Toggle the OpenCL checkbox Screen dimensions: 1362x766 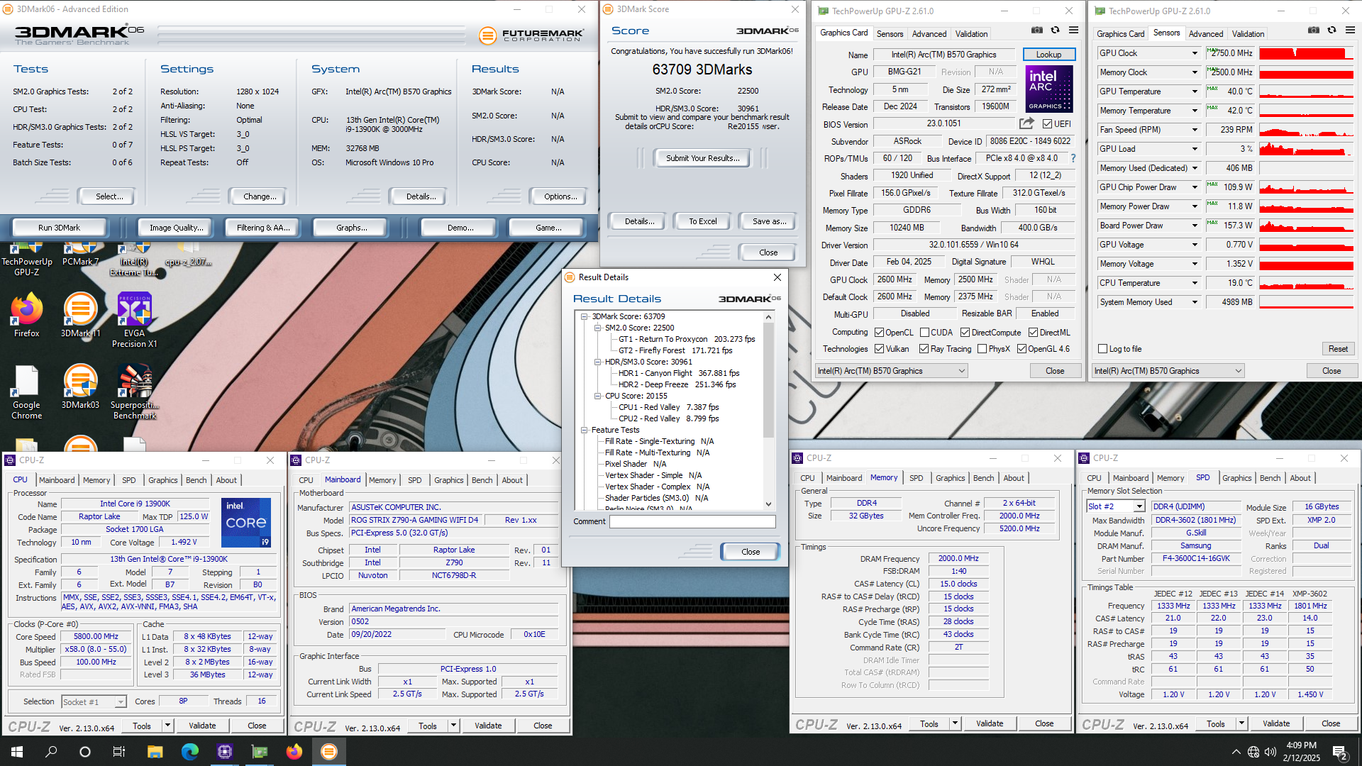click(879, 333)
